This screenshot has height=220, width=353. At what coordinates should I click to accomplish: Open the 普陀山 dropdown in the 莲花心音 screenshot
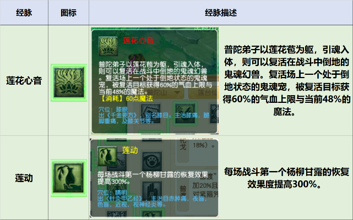click(x=165, y=92)
